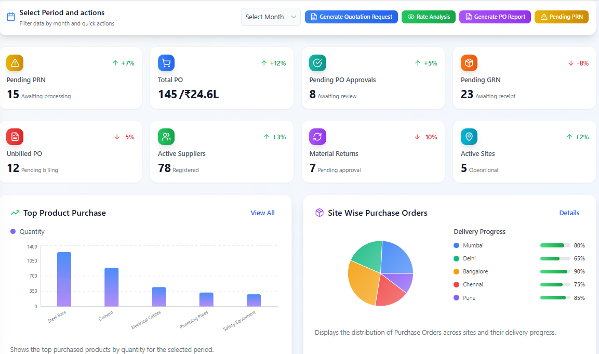This screenshot has width=599, height=354.
Task: Click the Pending GRN package icon
Action: tap(469, 62)
